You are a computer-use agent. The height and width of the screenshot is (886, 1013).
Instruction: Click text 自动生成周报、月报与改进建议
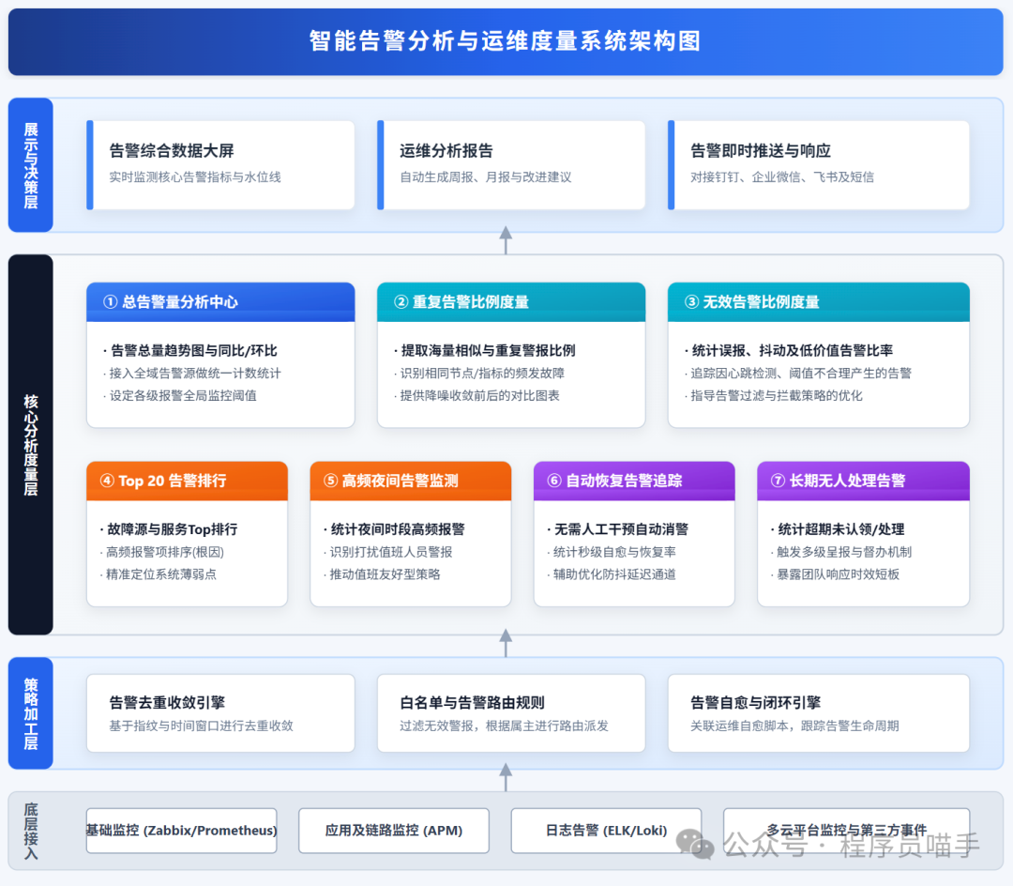point(486,177)
